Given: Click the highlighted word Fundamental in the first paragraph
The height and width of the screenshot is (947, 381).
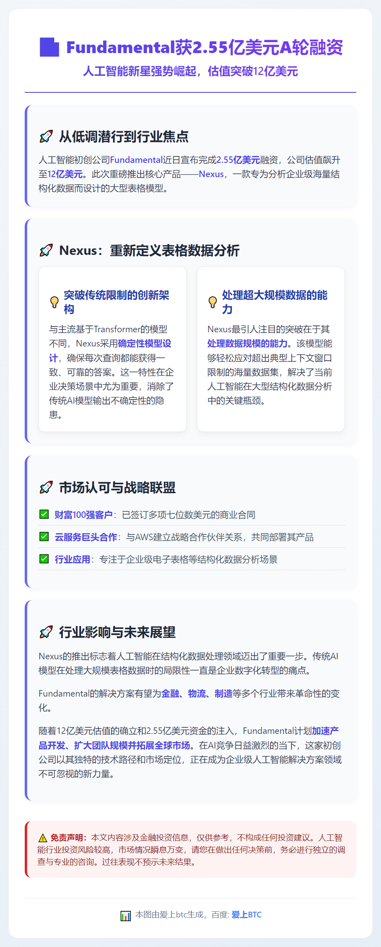Looking at the screenshot, I should click(136, 160).
